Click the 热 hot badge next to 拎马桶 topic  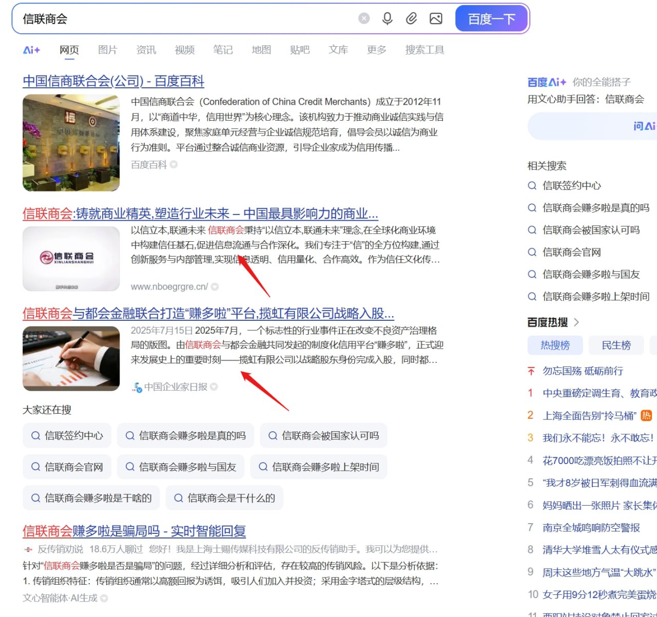645,415
